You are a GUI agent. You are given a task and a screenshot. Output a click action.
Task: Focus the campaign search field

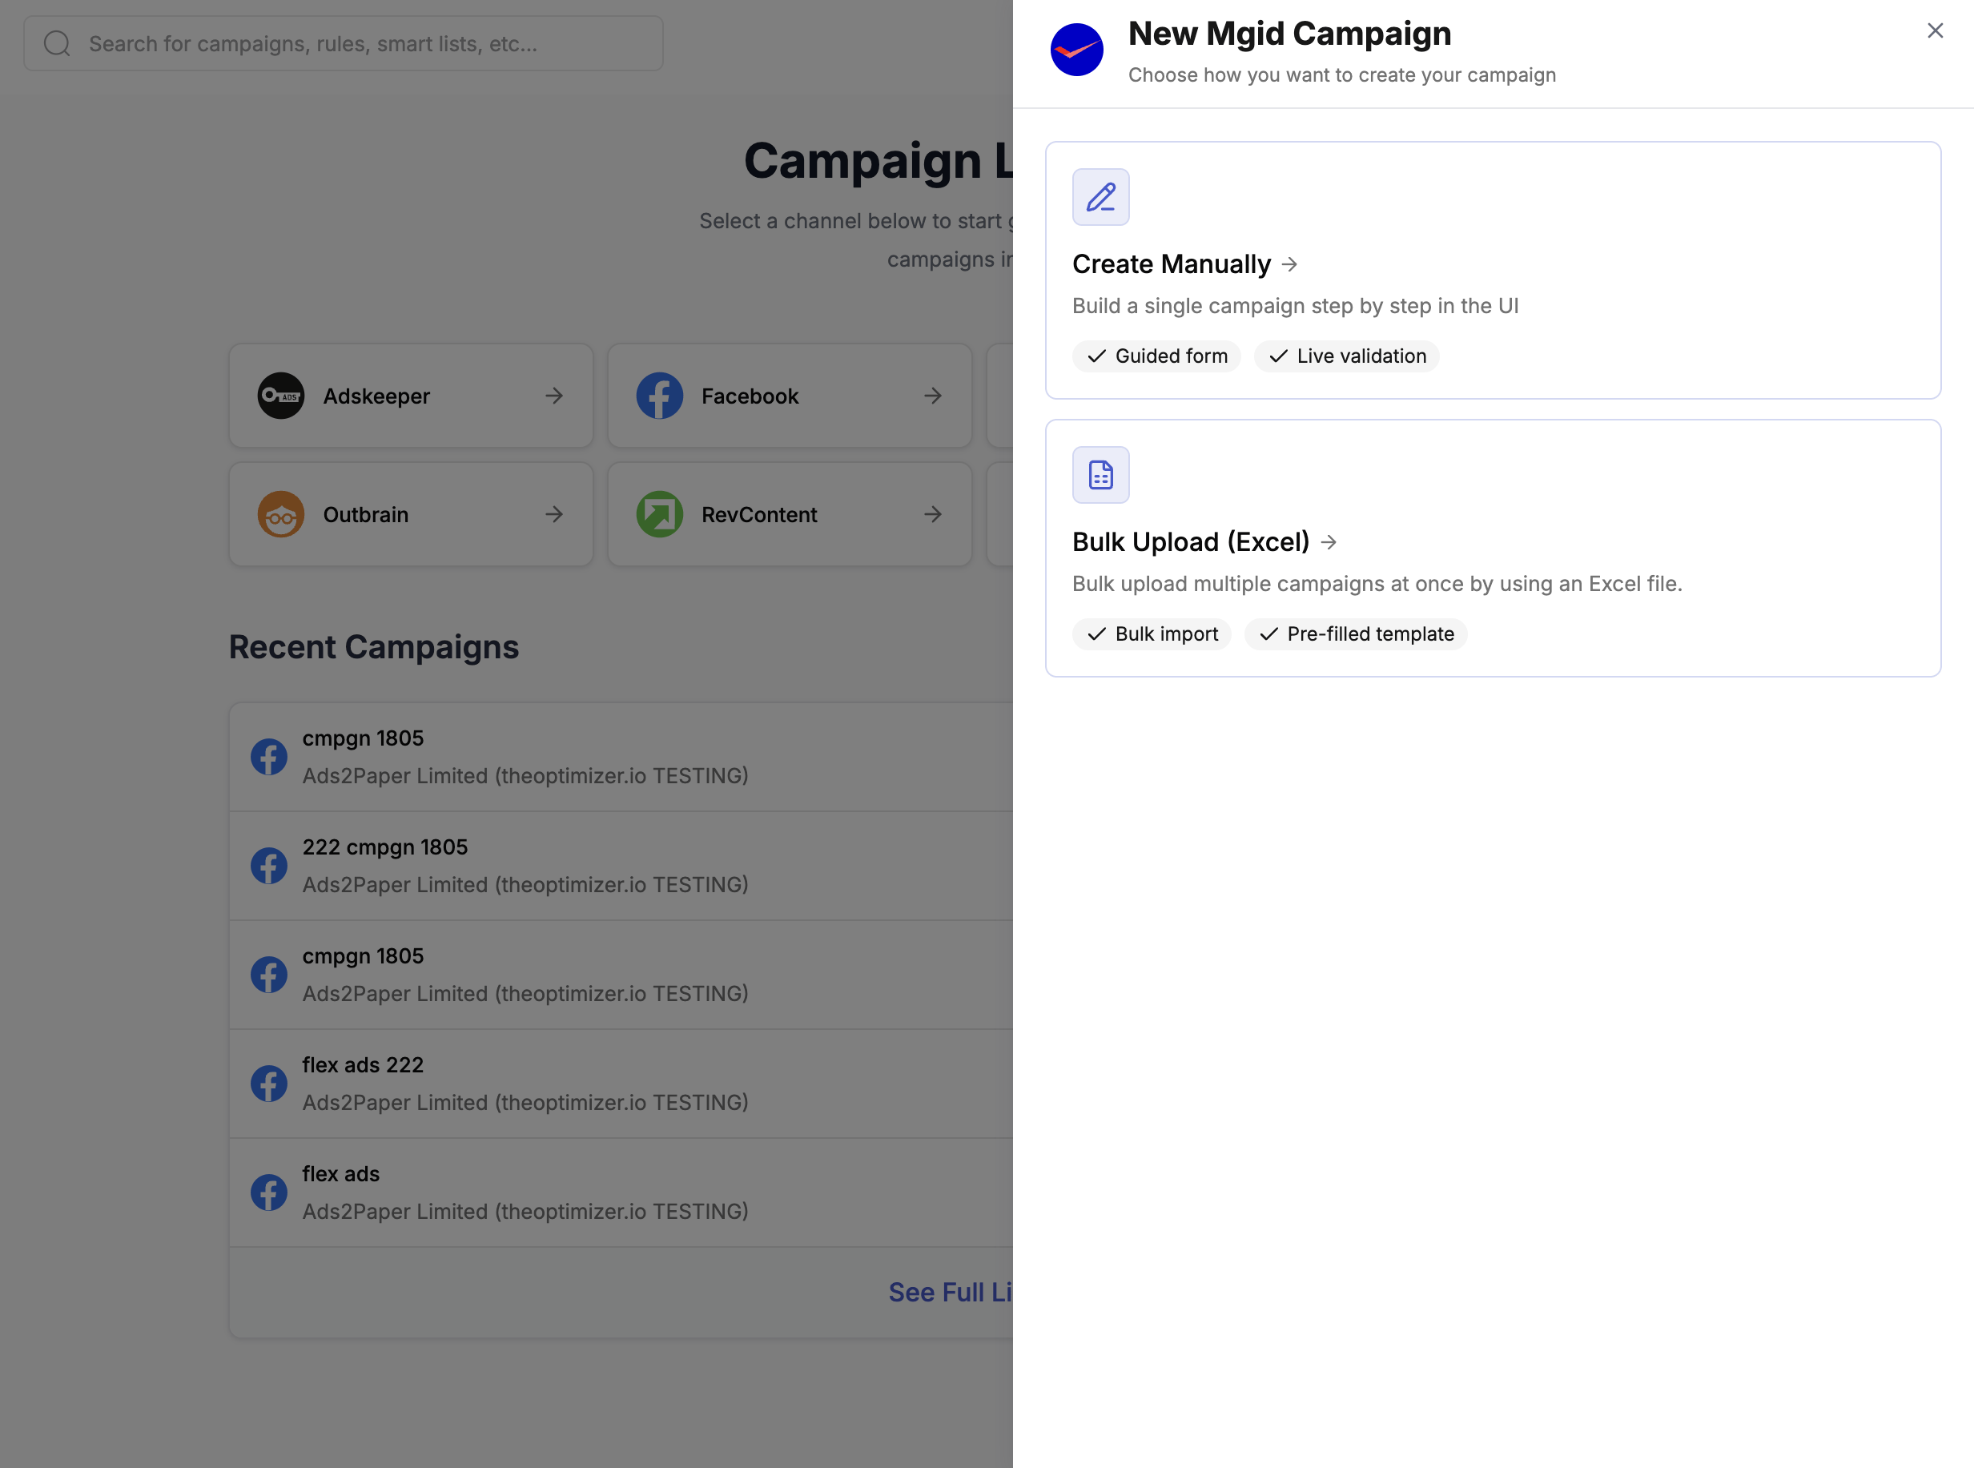[x=344, y=43]
